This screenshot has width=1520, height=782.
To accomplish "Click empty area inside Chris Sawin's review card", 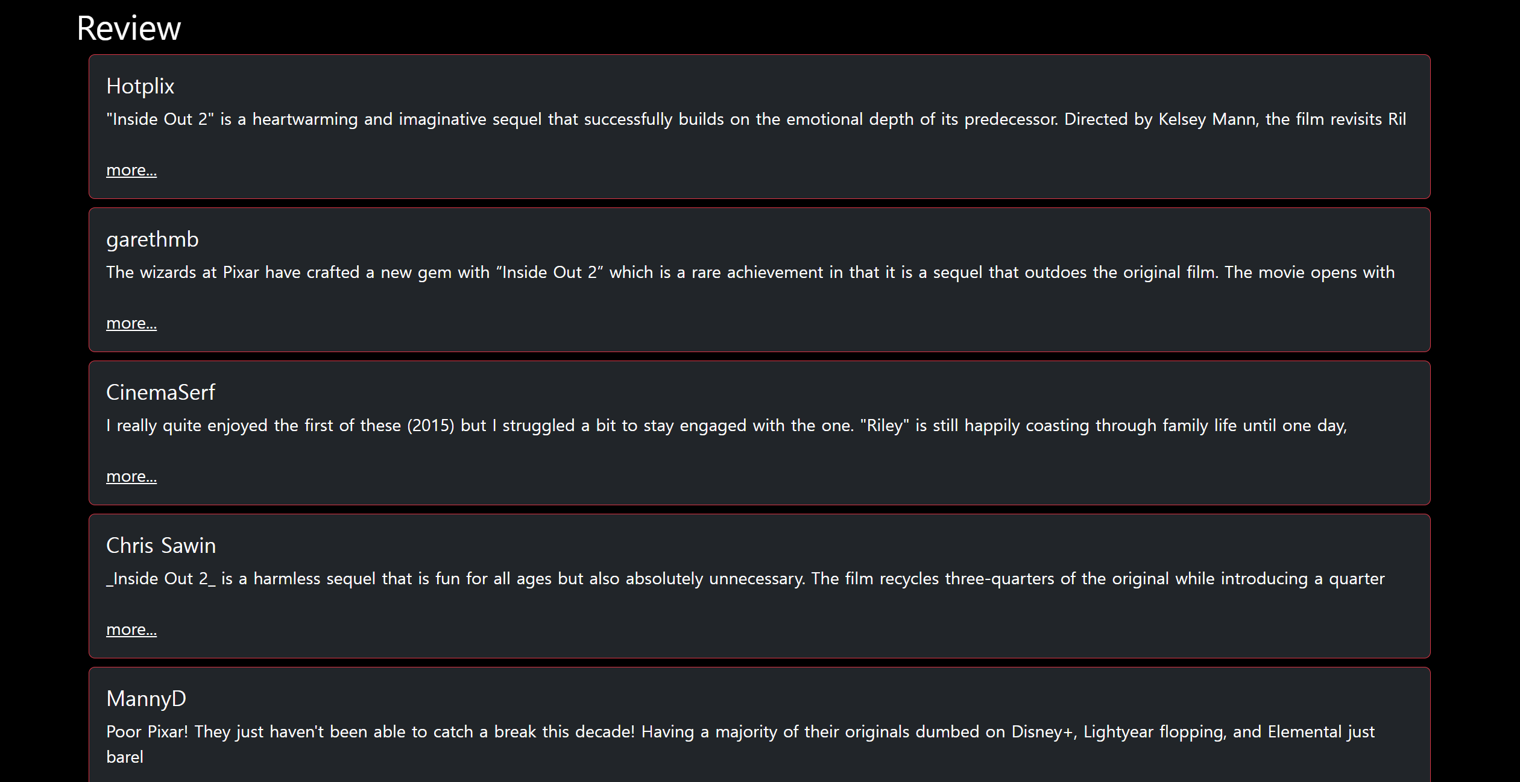I will coord(784,629).
